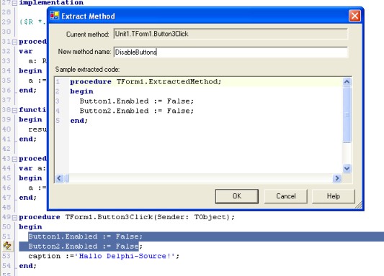Close the Extract Method dialog

tap(354, 16)
